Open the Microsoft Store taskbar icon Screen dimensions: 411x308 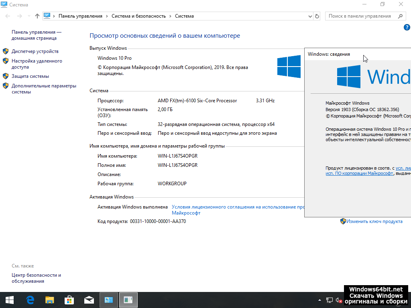coord(69,300)
